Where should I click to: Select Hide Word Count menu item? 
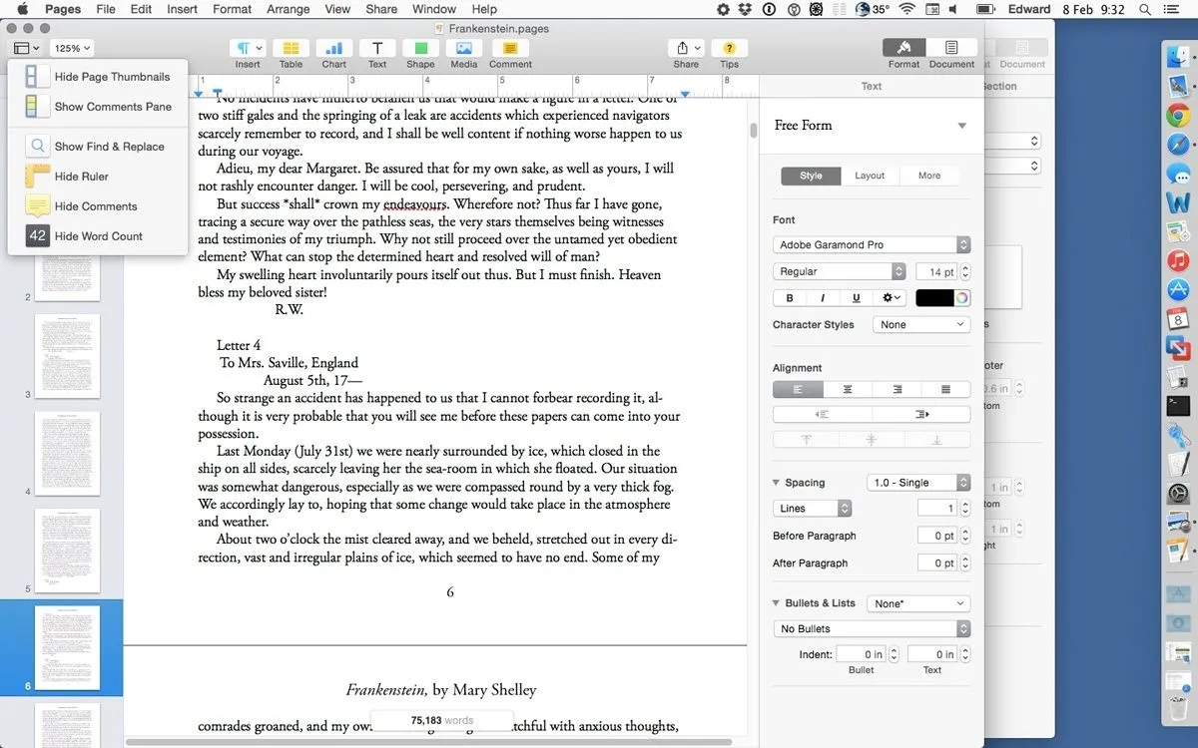point(98,236)
